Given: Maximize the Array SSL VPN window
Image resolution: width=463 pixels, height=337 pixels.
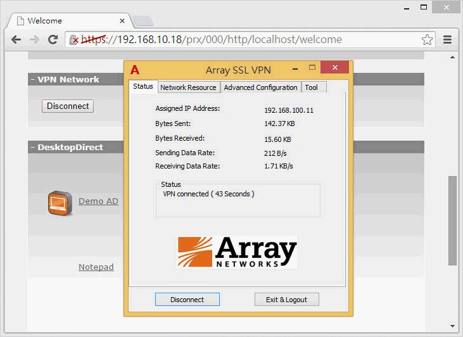Looking at the screenshot, I should coord(312,67).
